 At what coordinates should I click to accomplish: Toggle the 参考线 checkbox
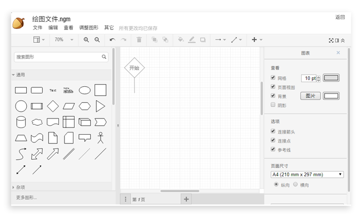pos(273,149)
